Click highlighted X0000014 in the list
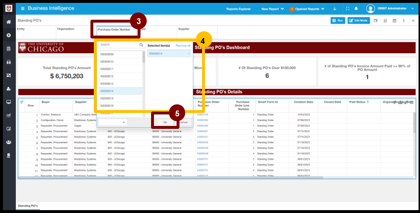 pyautogui.click(x=120, y=91)
